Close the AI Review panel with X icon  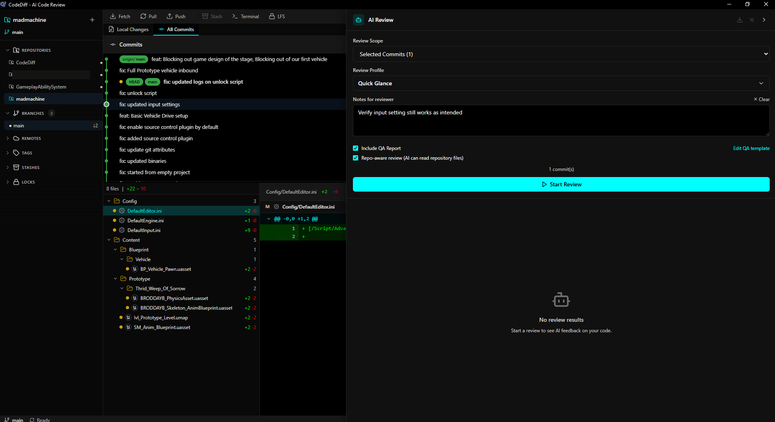coord(752,20)
